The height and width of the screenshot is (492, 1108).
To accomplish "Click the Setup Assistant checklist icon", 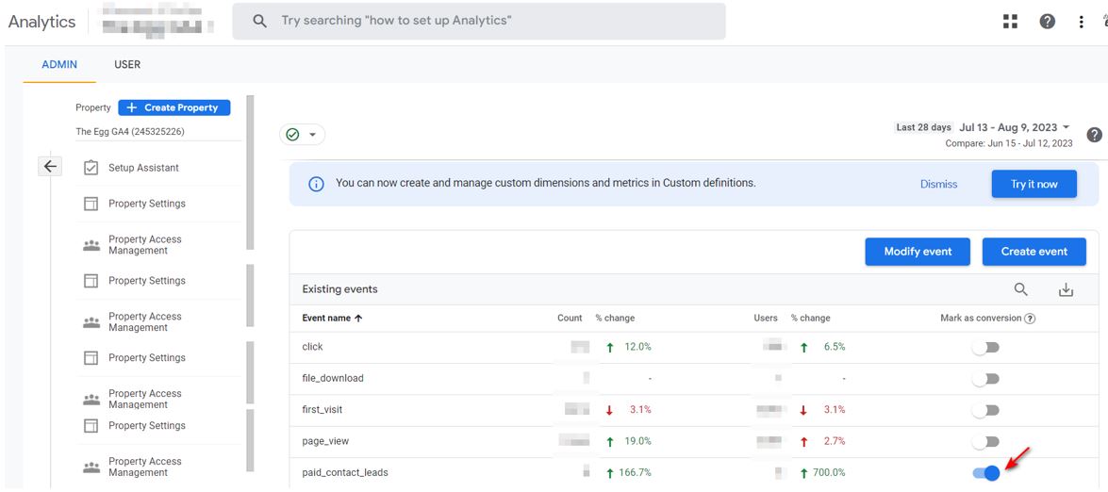I will [91, 168].
